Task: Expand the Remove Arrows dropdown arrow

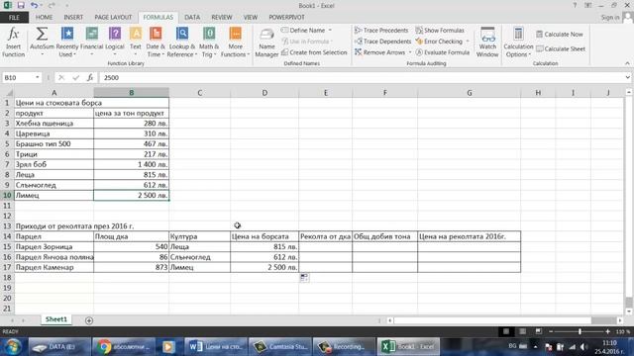Action: (x=409, y=52)
